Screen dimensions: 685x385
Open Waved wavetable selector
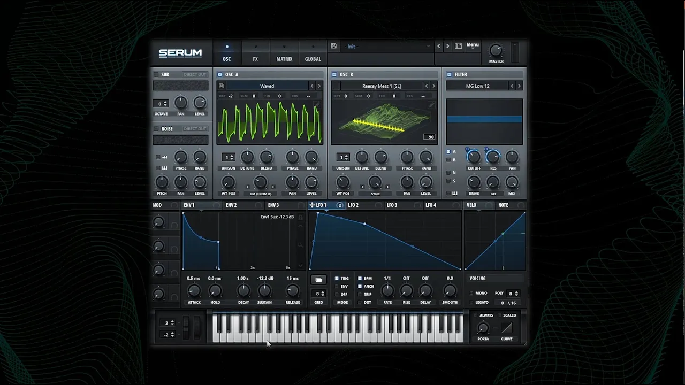click(x=267, y=86)
